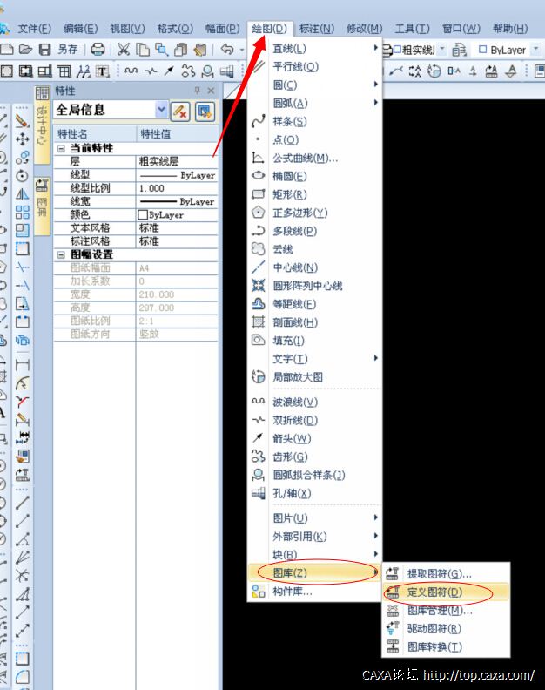Click the 线宽 ByLayer value
Image resolution: width=545 pixels, height=690 pixels.
178,201
